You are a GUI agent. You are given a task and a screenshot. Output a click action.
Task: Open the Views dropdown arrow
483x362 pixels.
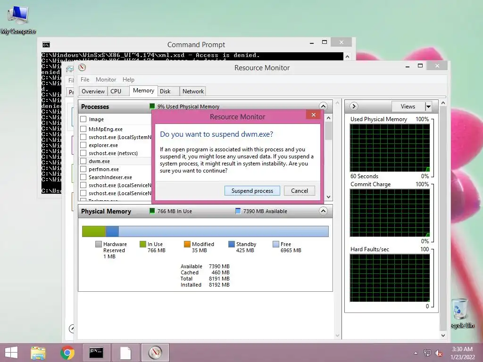(x=428, y=107)
